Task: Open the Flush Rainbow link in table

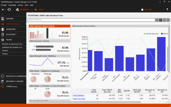Action: tap(79, 95)
